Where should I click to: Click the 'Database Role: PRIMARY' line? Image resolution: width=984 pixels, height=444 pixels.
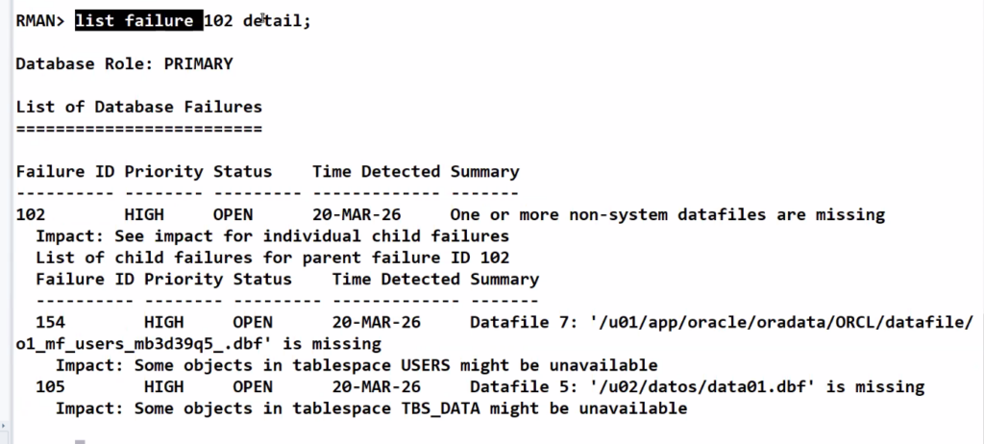(124, 64)
